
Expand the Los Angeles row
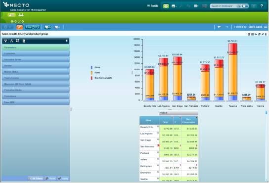[158, 133]
